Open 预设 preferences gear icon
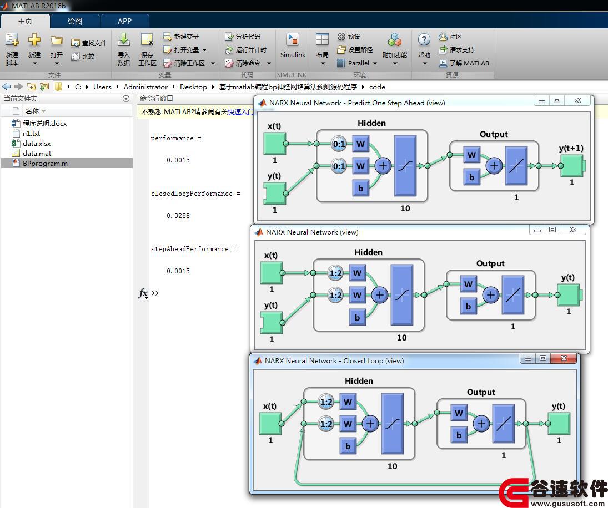 341,37
